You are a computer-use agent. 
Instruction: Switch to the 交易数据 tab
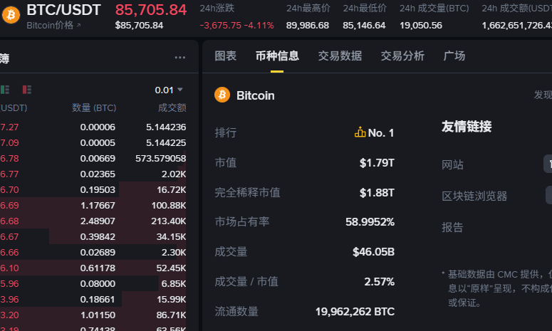click(x=340, y=56)
